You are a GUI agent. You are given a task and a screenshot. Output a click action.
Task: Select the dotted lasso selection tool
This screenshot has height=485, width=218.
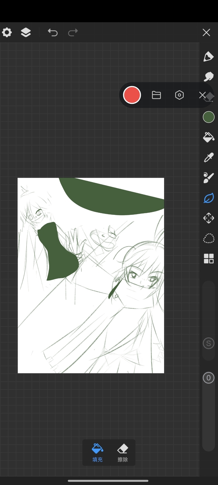pyautogui.click(x=208, y=238)
